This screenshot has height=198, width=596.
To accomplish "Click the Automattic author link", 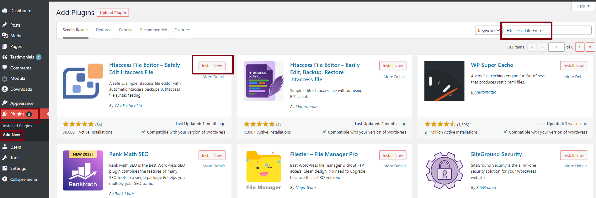I will click(x=486, y=92).
